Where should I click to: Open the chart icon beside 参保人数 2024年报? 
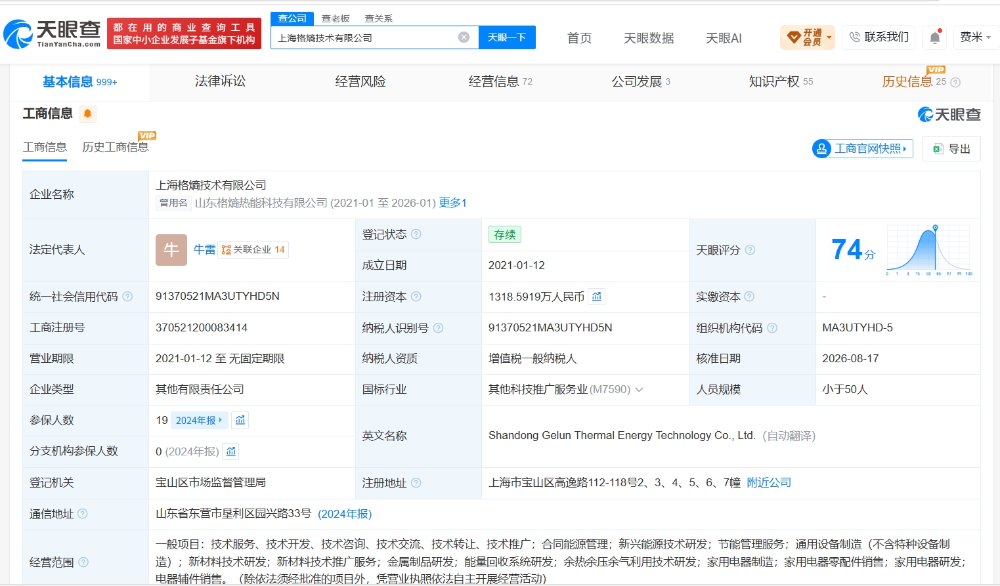(x=240, y=420)
